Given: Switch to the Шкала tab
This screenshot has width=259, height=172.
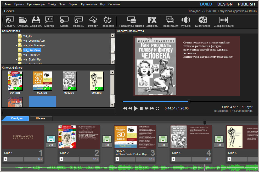Looking at the screenshot, I should point(41,118).
